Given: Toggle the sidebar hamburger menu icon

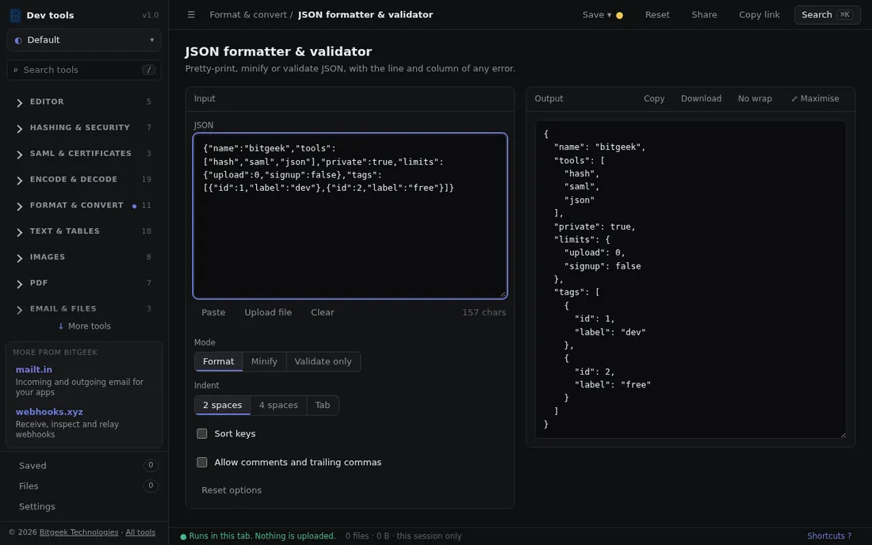Looking at the screenshot, I should [191, 15].
